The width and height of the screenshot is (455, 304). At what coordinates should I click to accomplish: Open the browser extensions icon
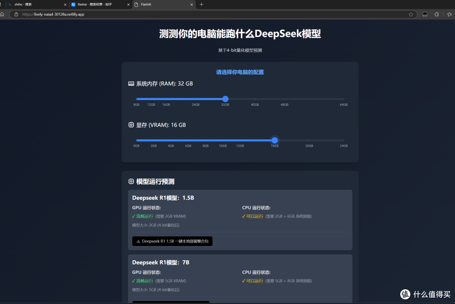click(437, 14)
